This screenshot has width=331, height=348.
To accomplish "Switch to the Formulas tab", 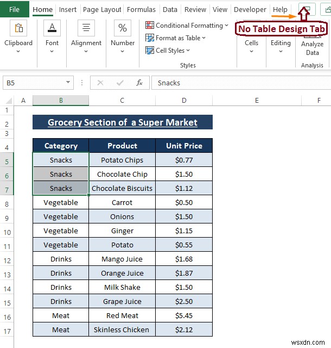I will click(x=141, y=10).
